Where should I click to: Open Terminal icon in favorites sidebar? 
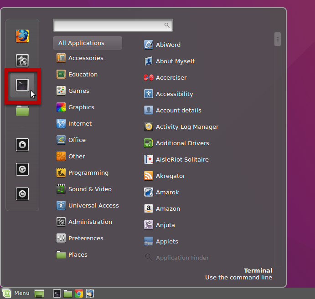pyautogui.click(x=22, y=85)
